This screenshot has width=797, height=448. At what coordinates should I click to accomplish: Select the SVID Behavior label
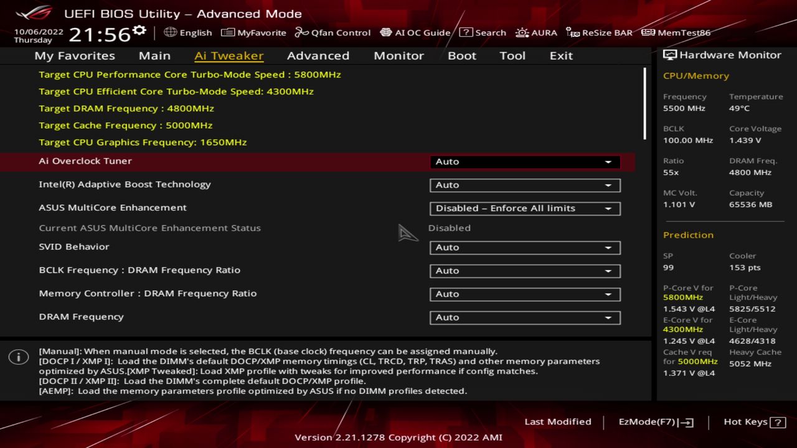(74, 246)
